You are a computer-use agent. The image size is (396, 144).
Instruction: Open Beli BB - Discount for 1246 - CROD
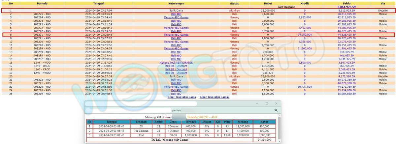coord(176,70)
